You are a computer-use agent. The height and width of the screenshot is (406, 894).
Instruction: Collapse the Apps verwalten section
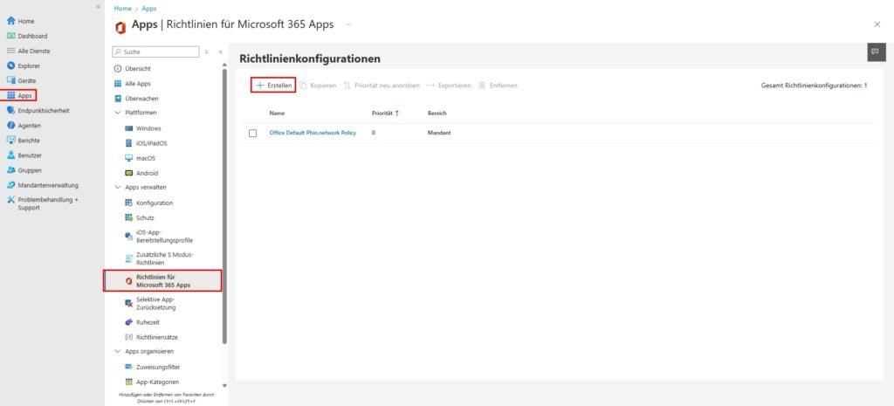pos(118,188)
